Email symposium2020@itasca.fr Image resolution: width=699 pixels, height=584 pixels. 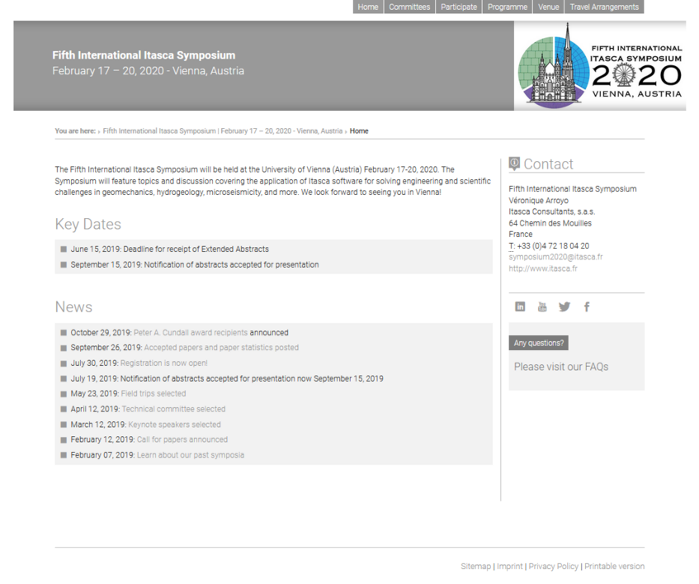pos(555,257)
